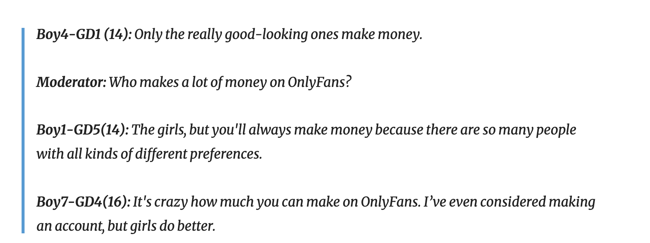Click the "Boy7-GD4(16):" speaker label

pyautogui.click(x=83, y=201)
